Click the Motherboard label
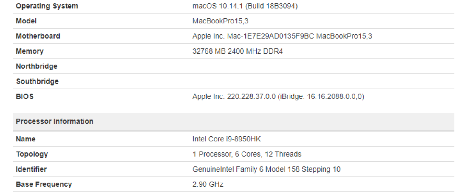470x195 pixels. [x=38, y=36]
